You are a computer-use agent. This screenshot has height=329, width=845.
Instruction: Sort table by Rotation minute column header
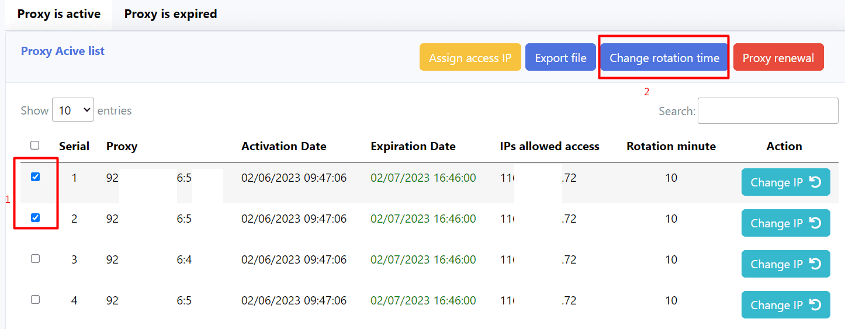coord(671,146)
